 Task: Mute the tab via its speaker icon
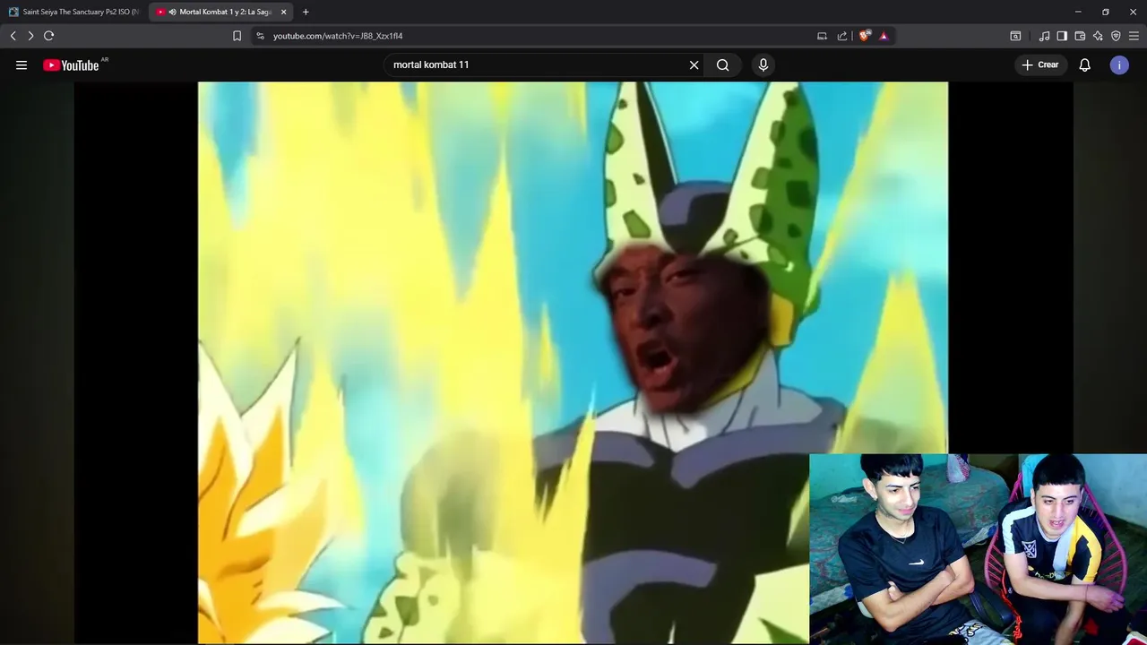tap(172, 12)
